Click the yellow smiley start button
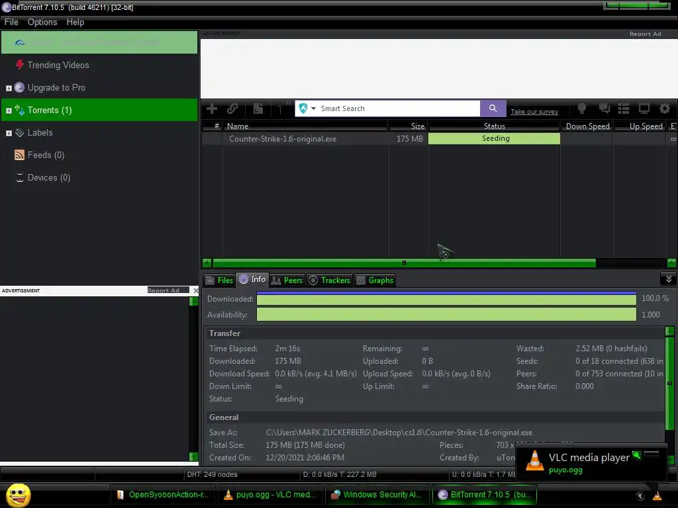678x508 pixels. tap(18, 495)
